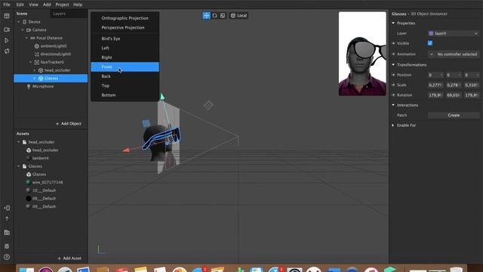Collapse the faceTracker0 tree node

[31, 62]
